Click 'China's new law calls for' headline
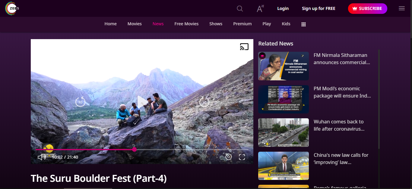412x189 pixels. 341,159
